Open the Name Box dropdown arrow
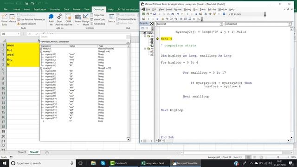297x167 pixels. (x=19, y=34)
